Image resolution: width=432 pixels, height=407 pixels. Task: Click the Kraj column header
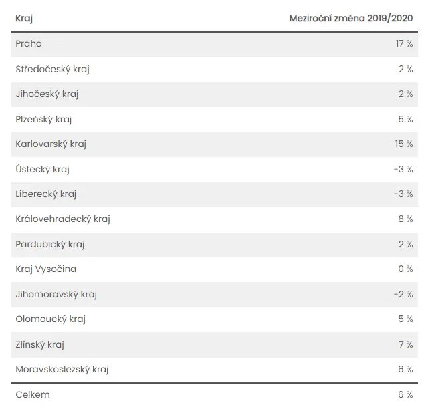click(24, 19)
